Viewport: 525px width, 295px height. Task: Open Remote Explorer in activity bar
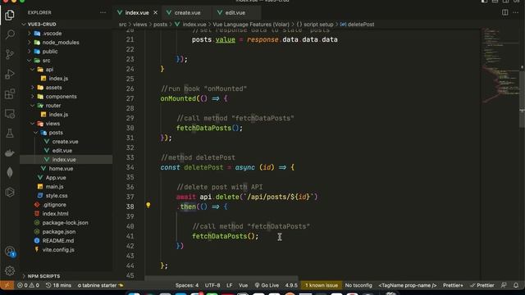(x=10, y=114)
